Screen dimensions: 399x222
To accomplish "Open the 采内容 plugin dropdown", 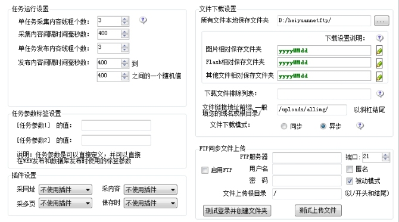I will [x=151, y=190].
